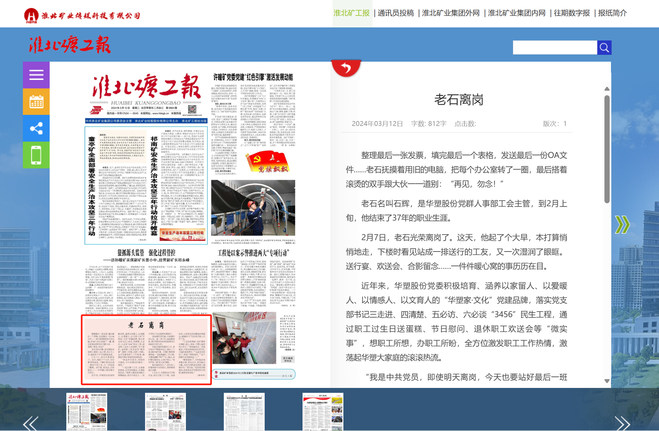Image resolution: width=659 pixels, height=431 pixels.
Task: Click the article scroll up arrow
Action: coord(607,89)
